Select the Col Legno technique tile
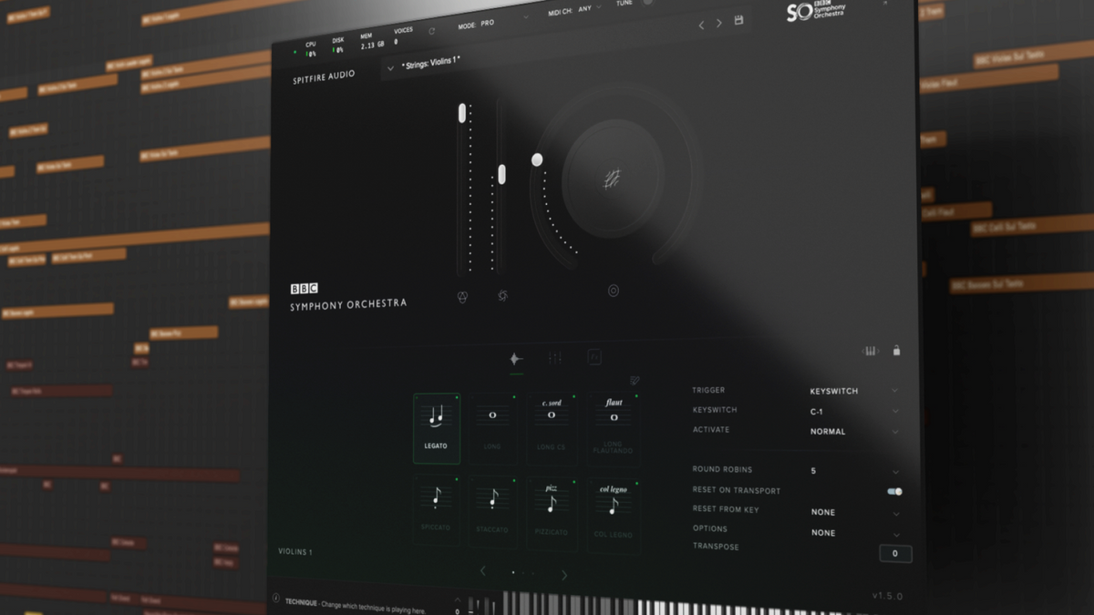 tap(613, 514)
